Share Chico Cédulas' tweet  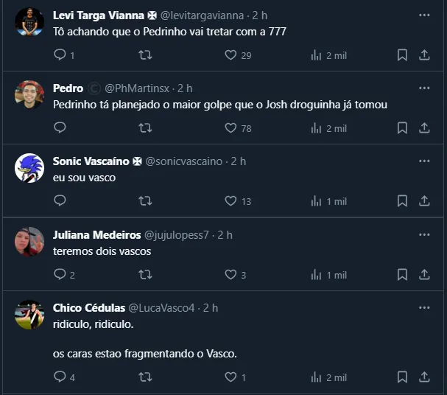(425, 377)
